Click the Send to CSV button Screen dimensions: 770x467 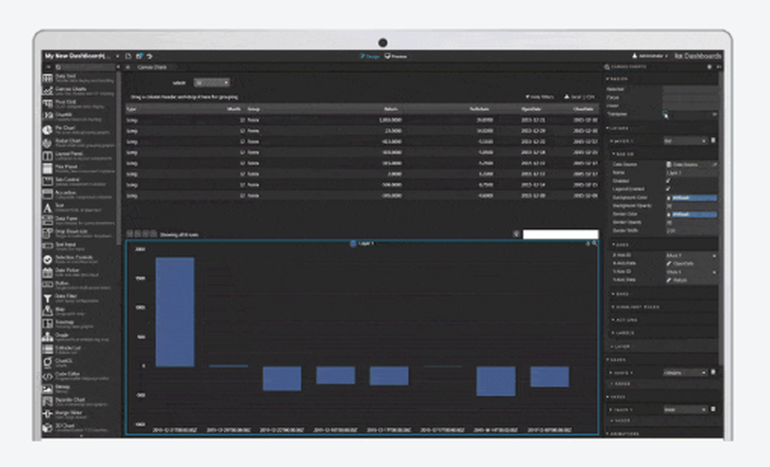[579, 97]
